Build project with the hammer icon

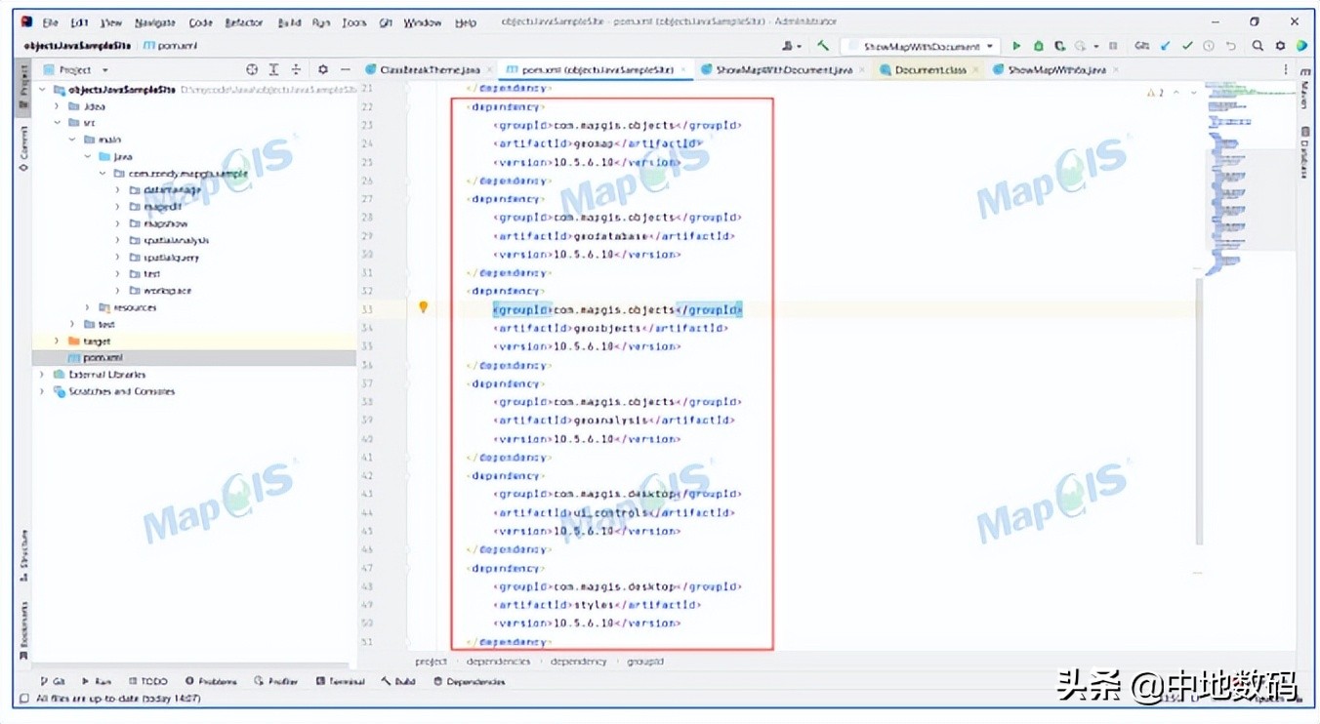[823, 46]
